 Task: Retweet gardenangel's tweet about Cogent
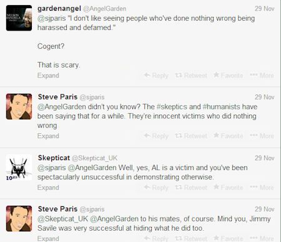point(191,76)
